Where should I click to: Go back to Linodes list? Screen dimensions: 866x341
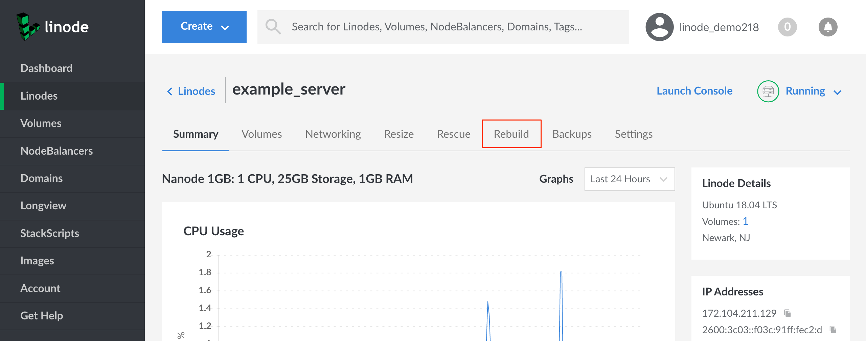tap(191, 91)
